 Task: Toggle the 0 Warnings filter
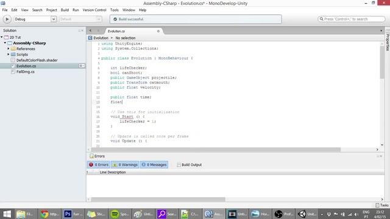[125, 165]
